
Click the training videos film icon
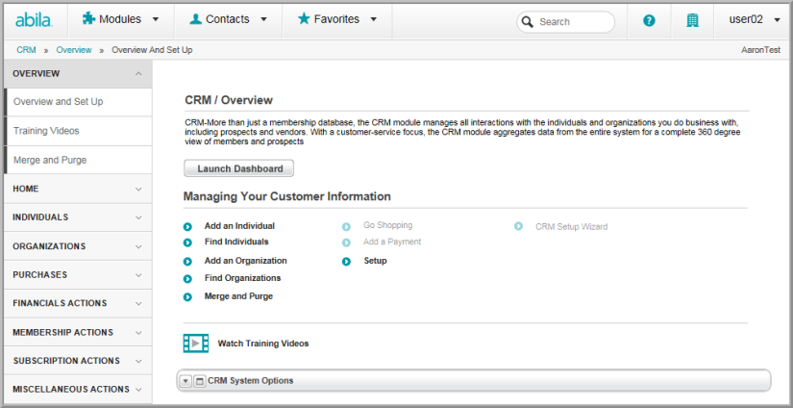tap(196, 344)
